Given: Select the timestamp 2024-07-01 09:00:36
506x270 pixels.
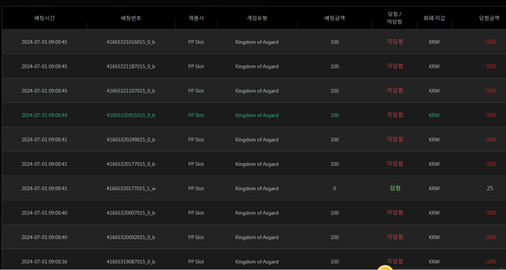Looking at the screenshot, I should [44, 262].
